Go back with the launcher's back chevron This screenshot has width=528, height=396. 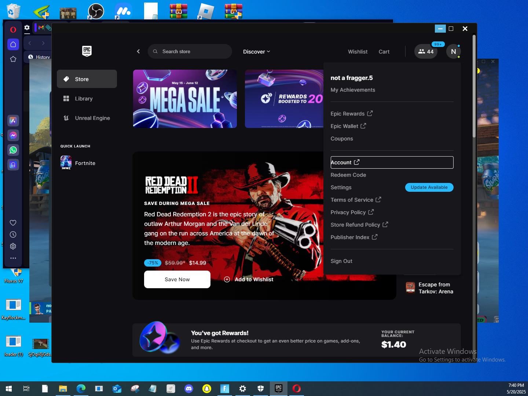(138, 51)
